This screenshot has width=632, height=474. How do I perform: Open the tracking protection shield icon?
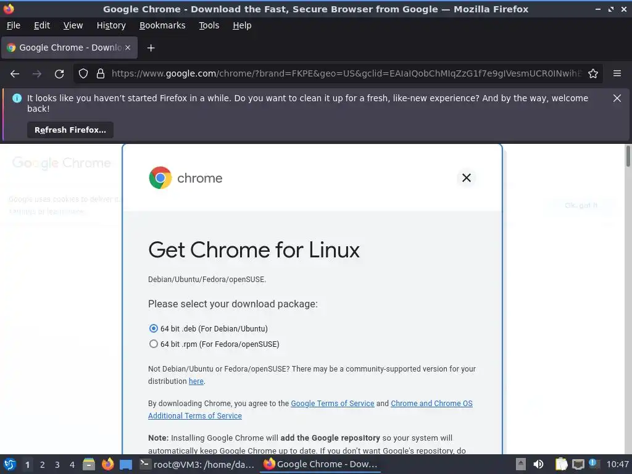[83, 74]
